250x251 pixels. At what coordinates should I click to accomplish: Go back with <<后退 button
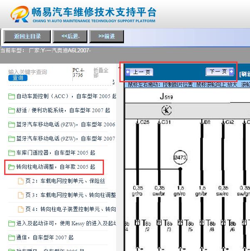coord(70,36)
